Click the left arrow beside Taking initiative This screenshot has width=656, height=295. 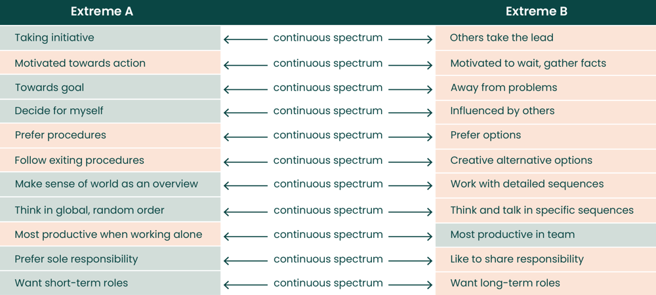tap(245, 40)
